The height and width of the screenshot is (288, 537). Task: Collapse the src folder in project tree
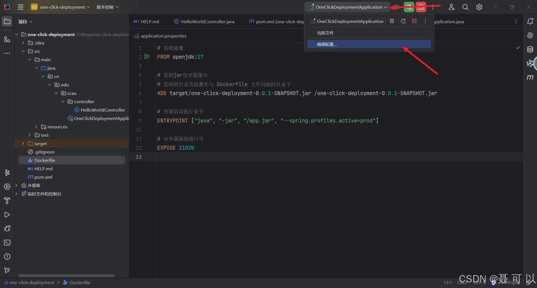23,52
